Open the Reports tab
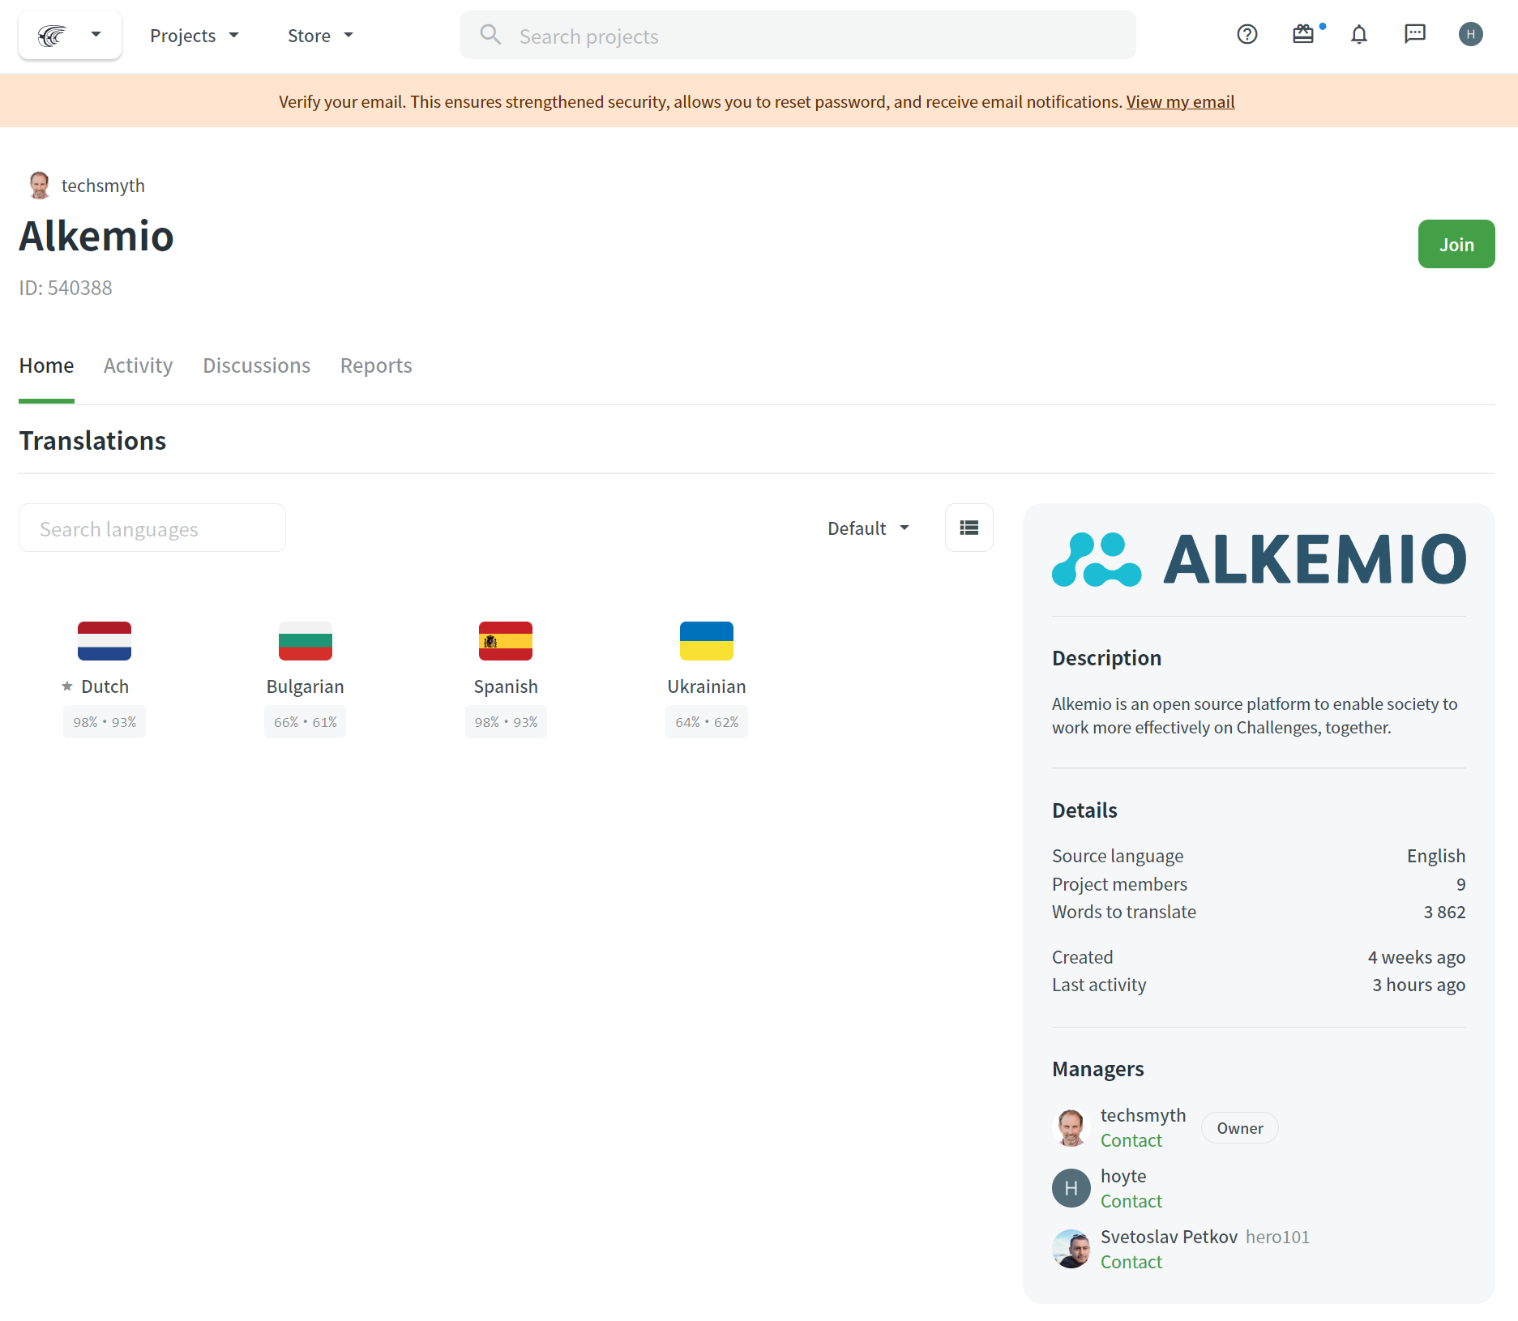The image size is (1518, 1321). tap(376, 366)
